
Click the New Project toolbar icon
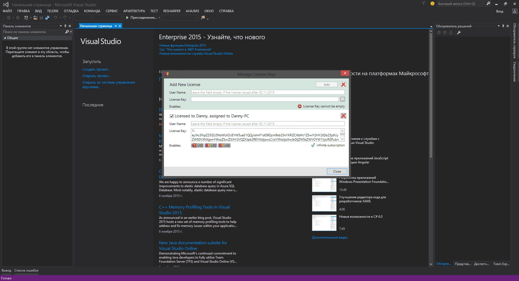(26, 18)
